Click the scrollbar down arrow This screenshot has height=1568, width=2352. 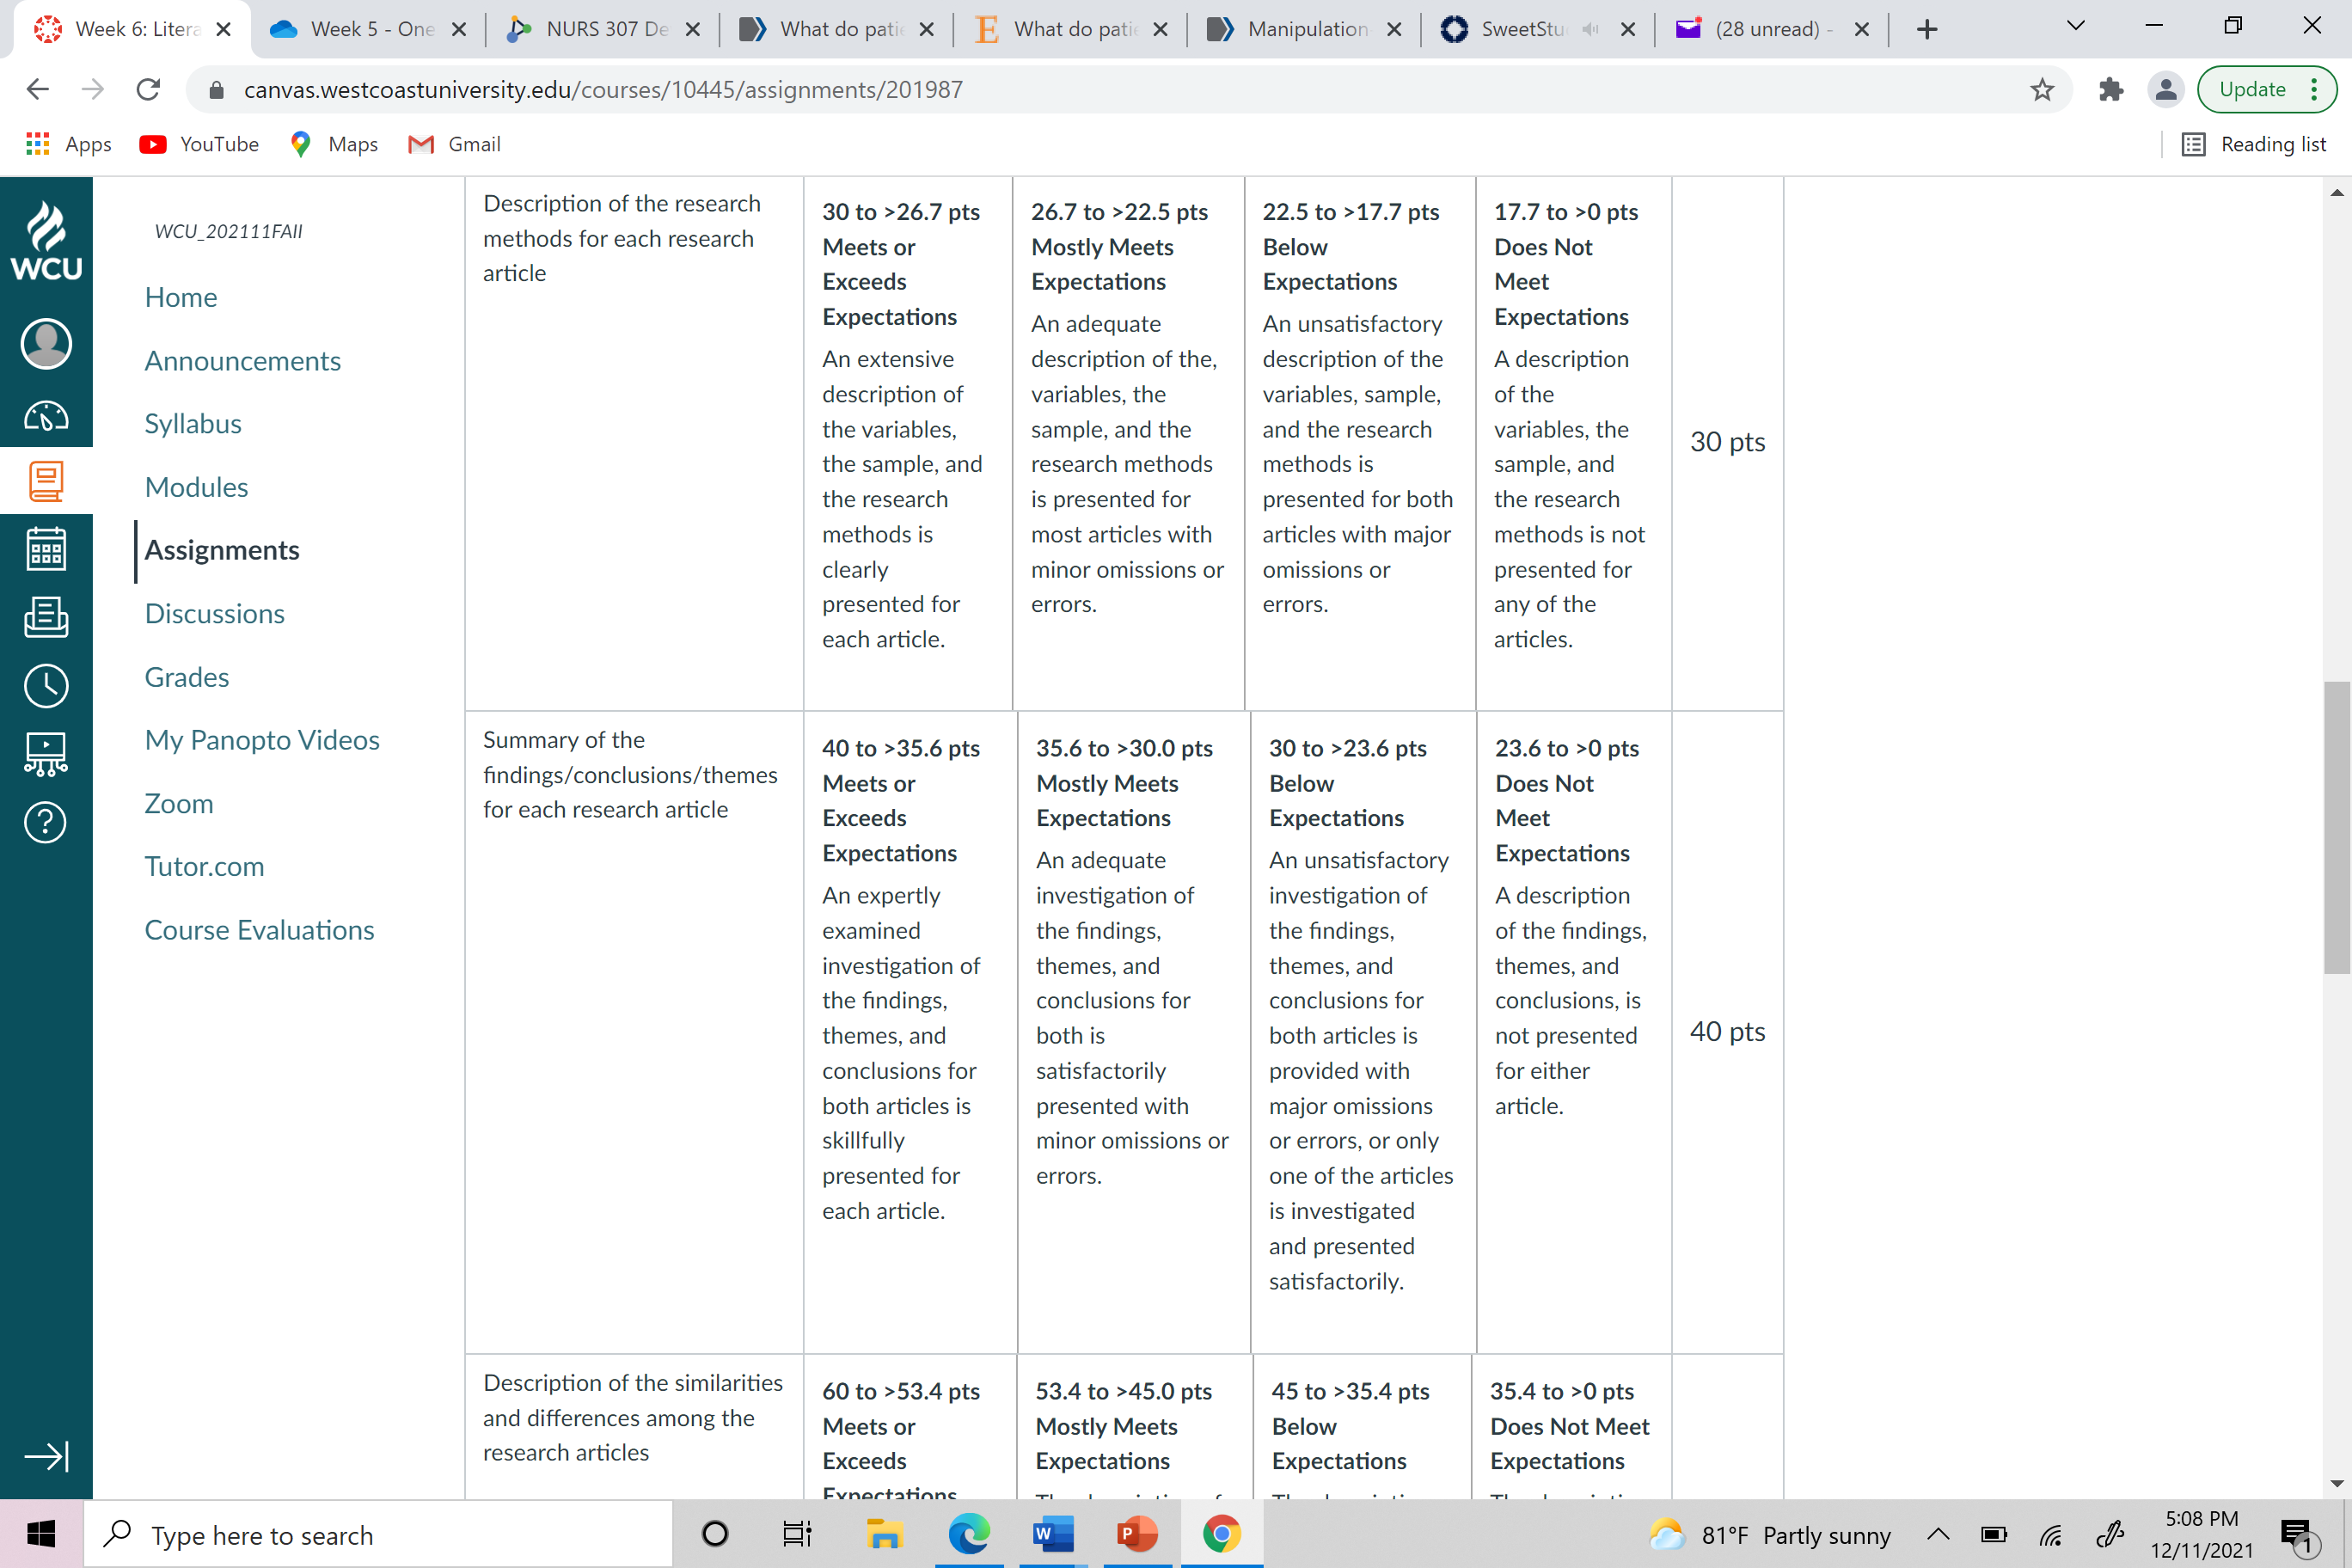pos(2337,1485)
